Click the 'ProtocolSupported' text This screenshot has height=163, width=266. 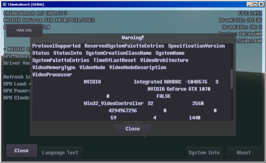pyautogui.click(x=57, y=46)
